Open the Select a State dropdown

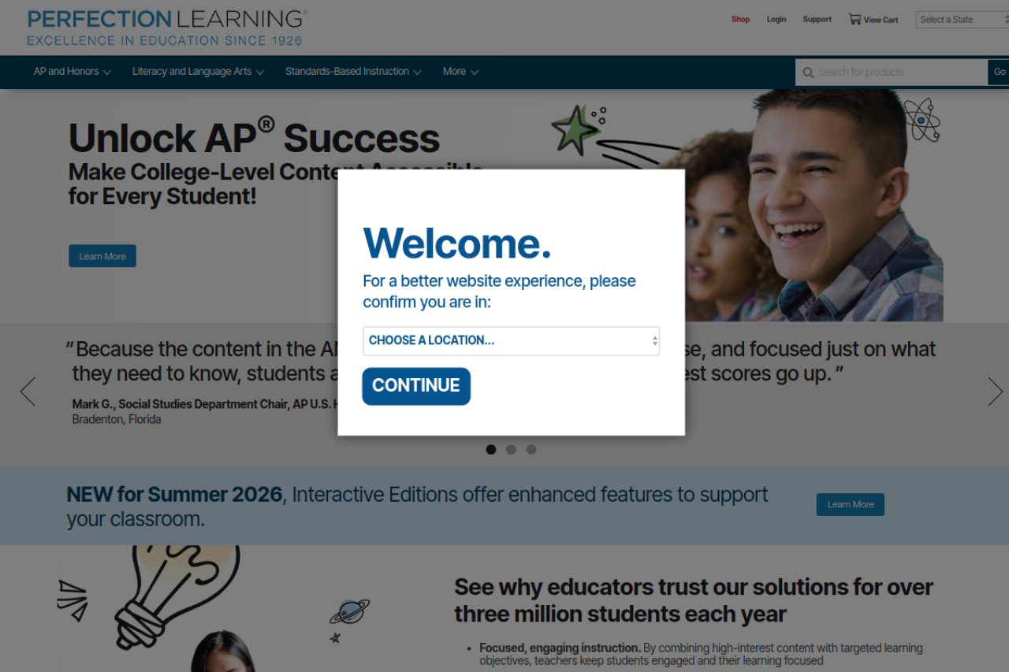962,20
